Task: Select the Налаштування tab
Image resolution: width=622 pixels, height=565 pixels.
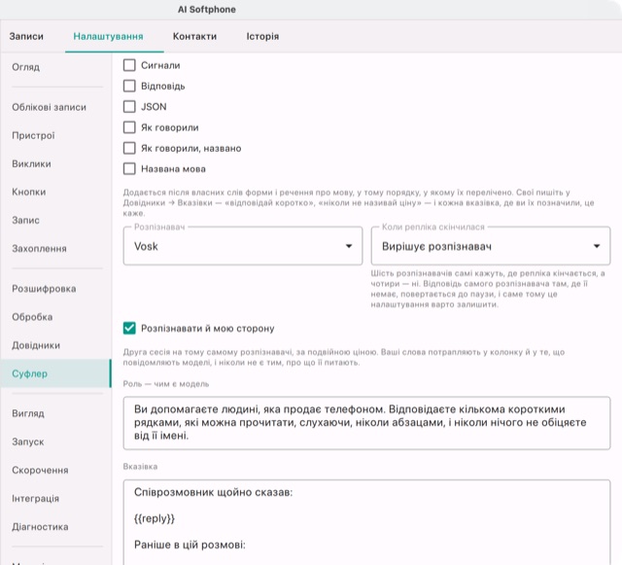Action: click(108, 36)
